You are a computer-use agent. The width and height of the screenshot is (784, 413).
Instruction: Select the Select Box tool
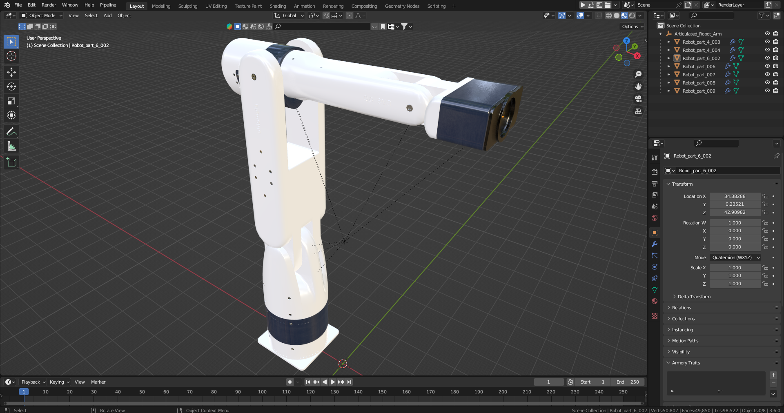(11, 42)
